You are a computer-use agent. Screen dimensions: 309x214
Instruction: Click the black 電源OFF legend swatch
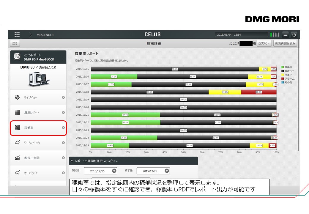[282, 71]
